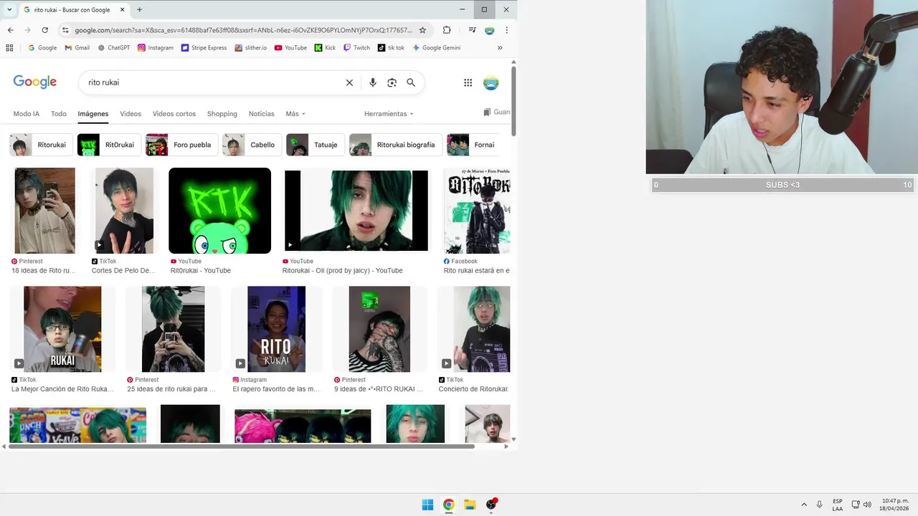This screenshot has width=918, height=516.
Task: Switch to the Videos tab
Action: point(131,114)
